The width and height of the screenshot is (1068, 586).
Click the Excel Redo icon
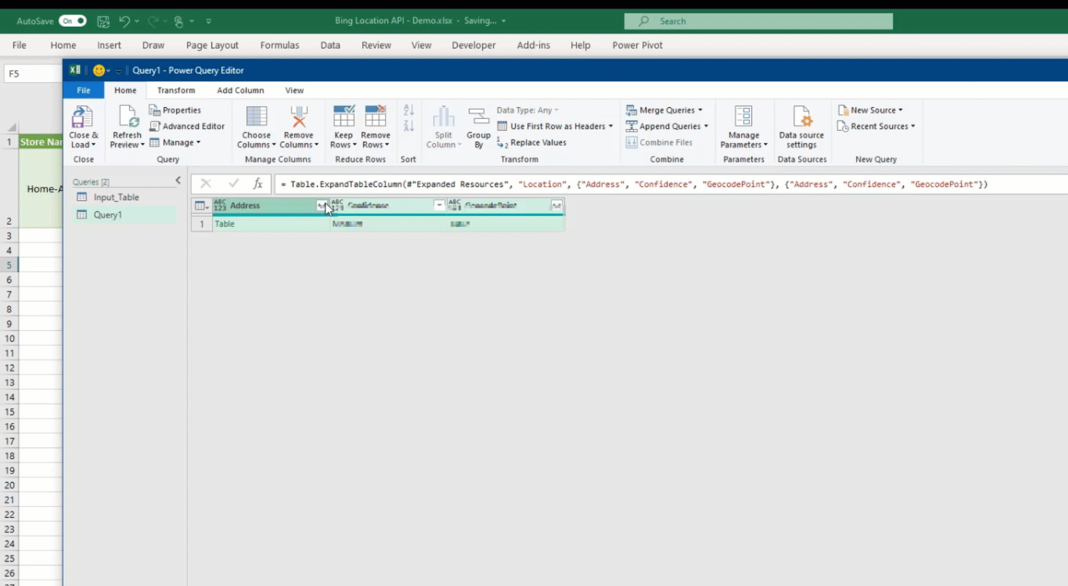[x=153, y=21]
